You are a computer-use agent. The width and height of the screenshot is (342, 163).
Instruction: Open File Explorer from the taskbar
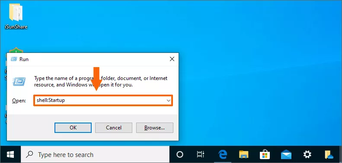tap(243, 154)
